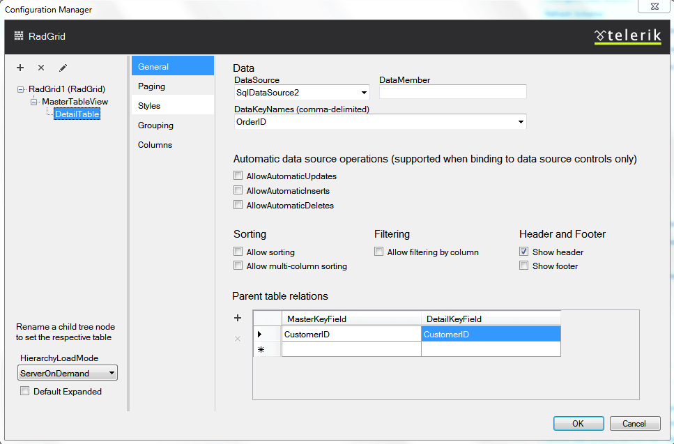Collapse the MasterTableView tree node
674x444 pixels.
pyautogui.click(x=33, y=102)
